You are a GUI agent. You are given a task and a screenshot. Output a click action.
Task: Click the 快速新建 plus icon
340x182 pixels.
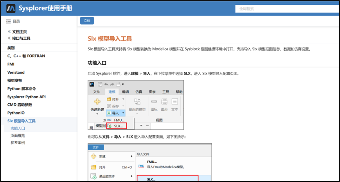pos(97,101)
